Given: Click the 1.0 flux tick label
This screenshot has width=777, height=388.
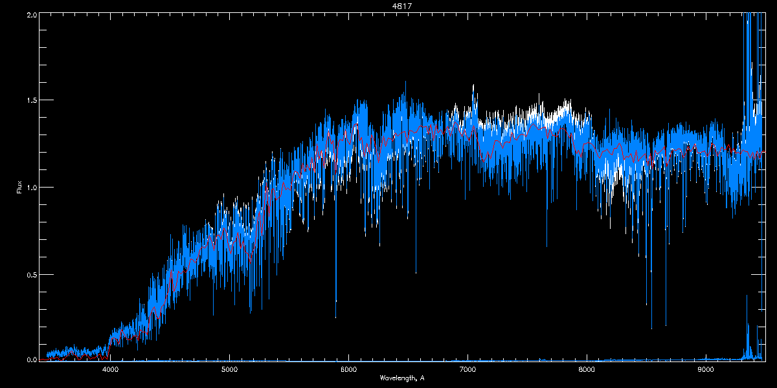Looking at the screenshot, I should pos(31,188).
